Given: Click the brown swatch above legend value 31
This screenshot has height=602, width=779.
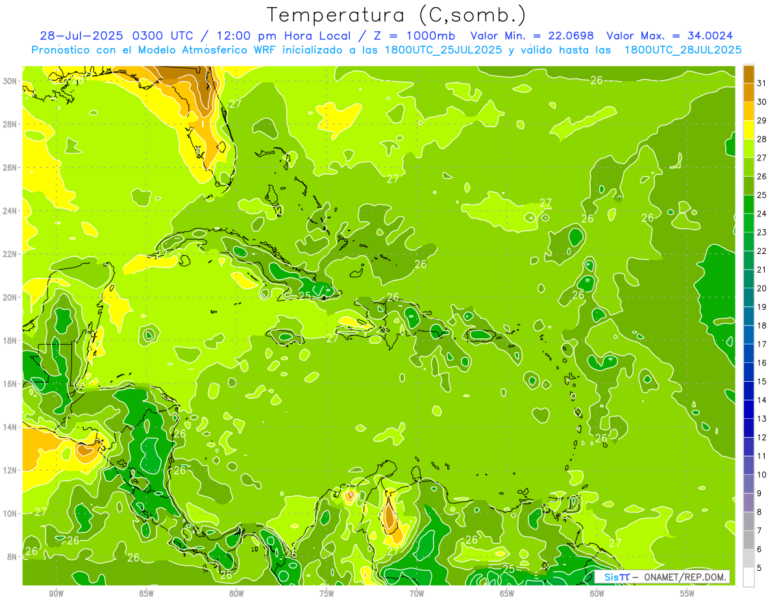Looking at the screenshot, I should [748, 73].
